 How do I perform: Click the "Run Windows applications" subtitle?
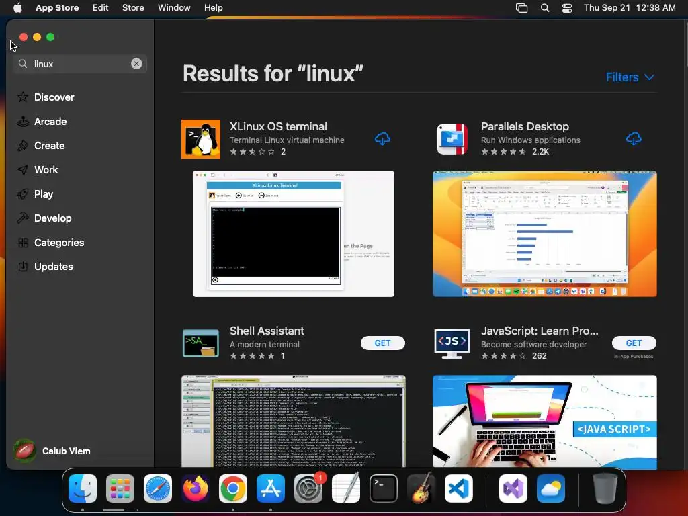click(531, 140)
